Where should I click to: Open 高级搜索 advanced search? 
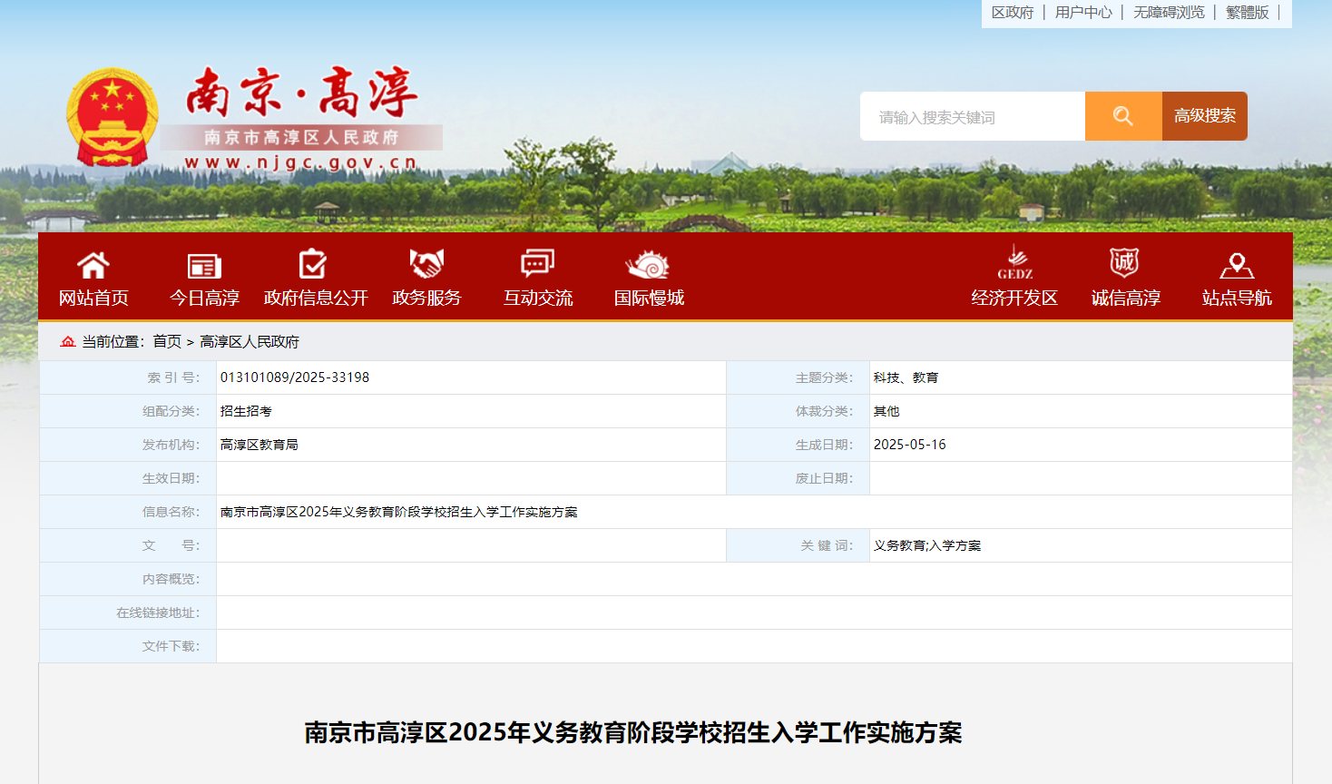coord(1204,116)
